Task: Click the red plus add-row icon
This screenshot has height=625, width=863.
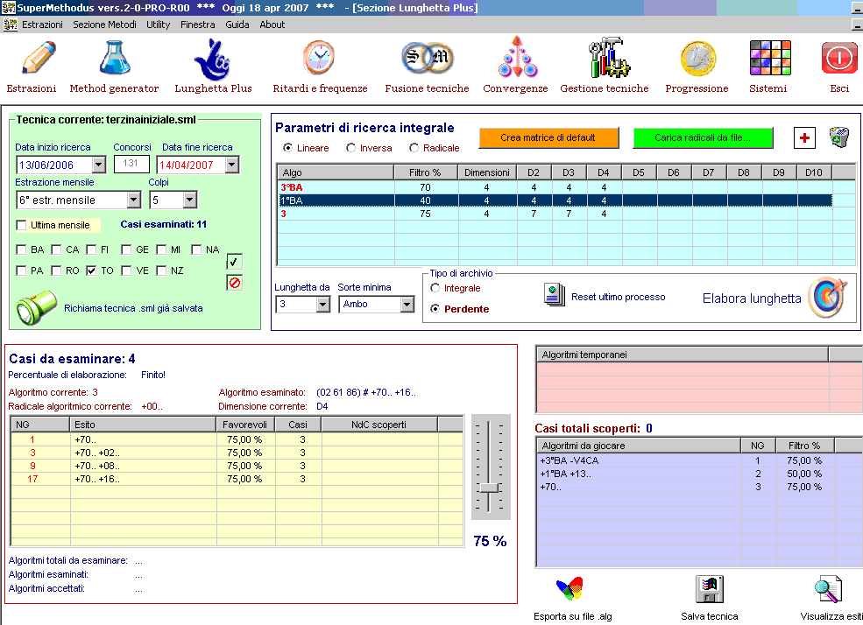Action: [804, 137]
